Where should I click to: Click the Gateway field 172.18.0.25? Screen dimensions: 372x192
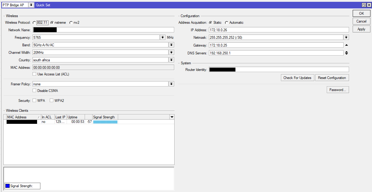(276, 45)
